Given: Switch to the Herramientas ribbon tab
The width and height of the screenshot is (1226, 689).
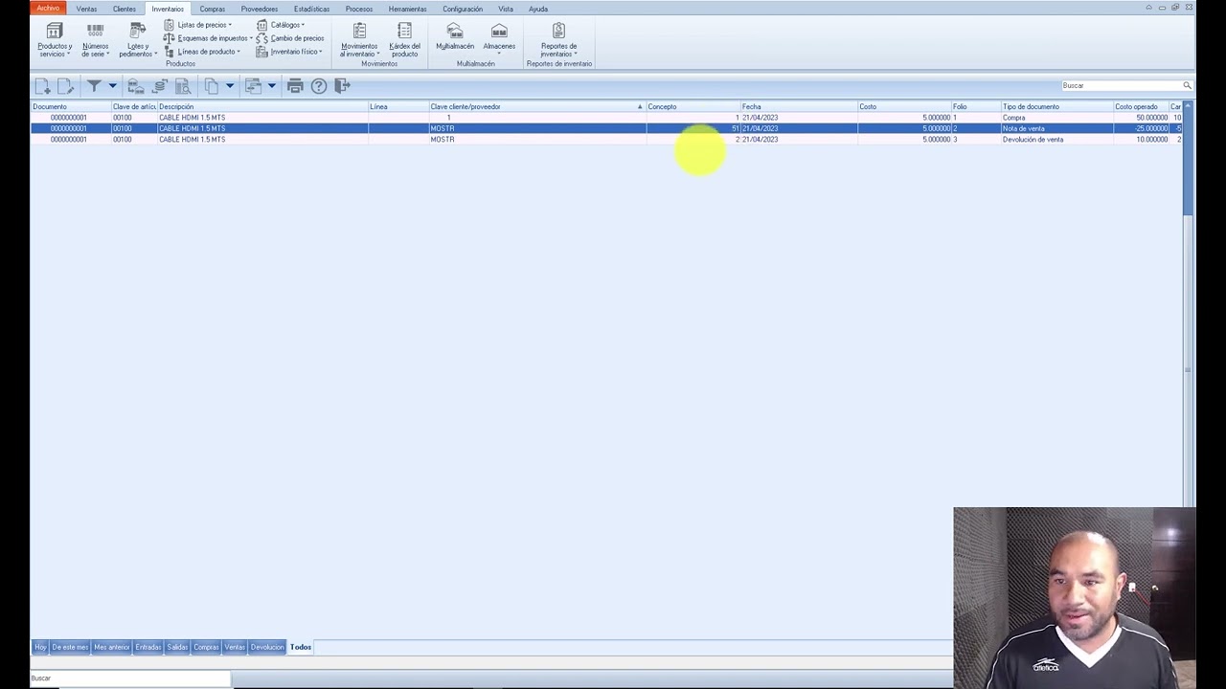Looking at the screenshot, I should point(408,9).
